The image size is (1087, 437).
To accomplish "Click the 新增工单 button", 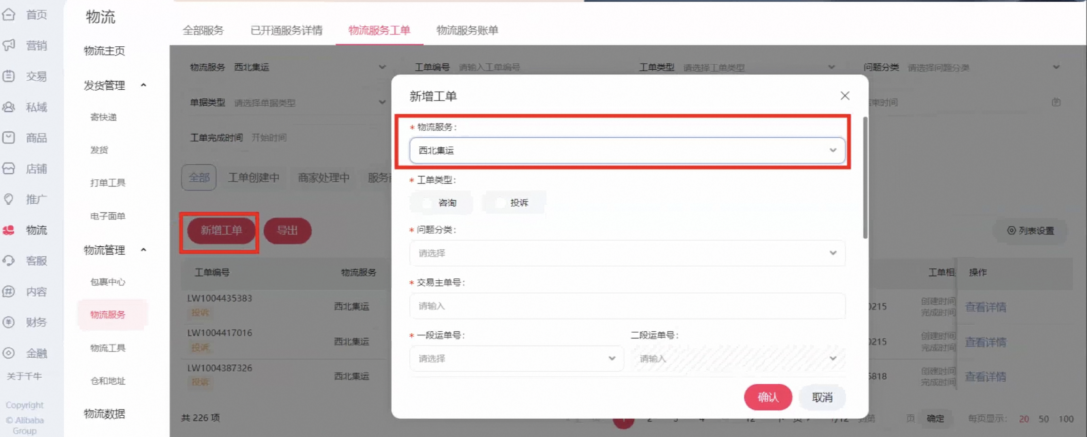I will (221, 230).
